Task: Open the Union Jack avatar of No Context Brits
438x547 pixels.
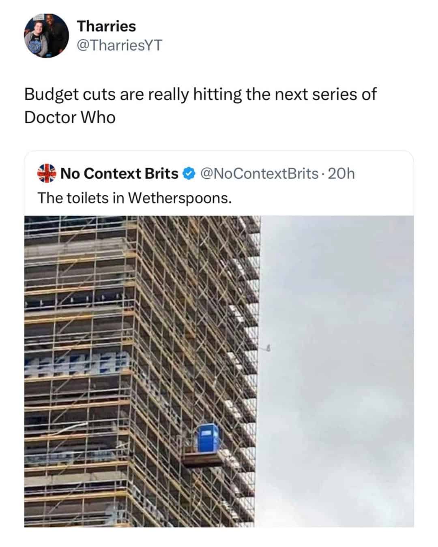Action: [x=46, y=173]
